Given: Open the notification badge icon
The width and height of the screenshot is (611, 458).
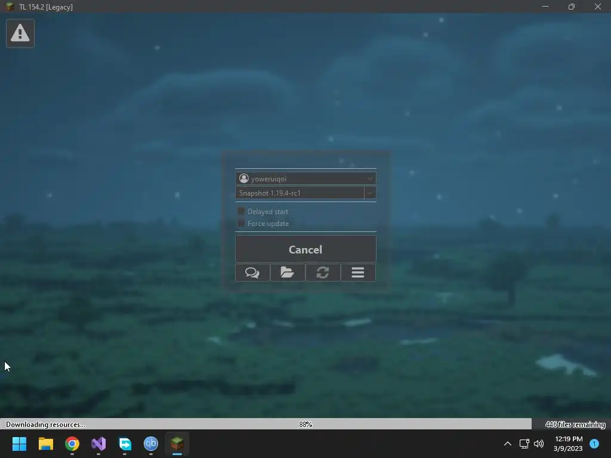Looking at the screenshot, I should [x=594, y=444].
